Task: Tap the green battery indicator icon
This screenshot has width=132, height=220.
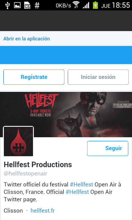Action: (x=95, y=5)
